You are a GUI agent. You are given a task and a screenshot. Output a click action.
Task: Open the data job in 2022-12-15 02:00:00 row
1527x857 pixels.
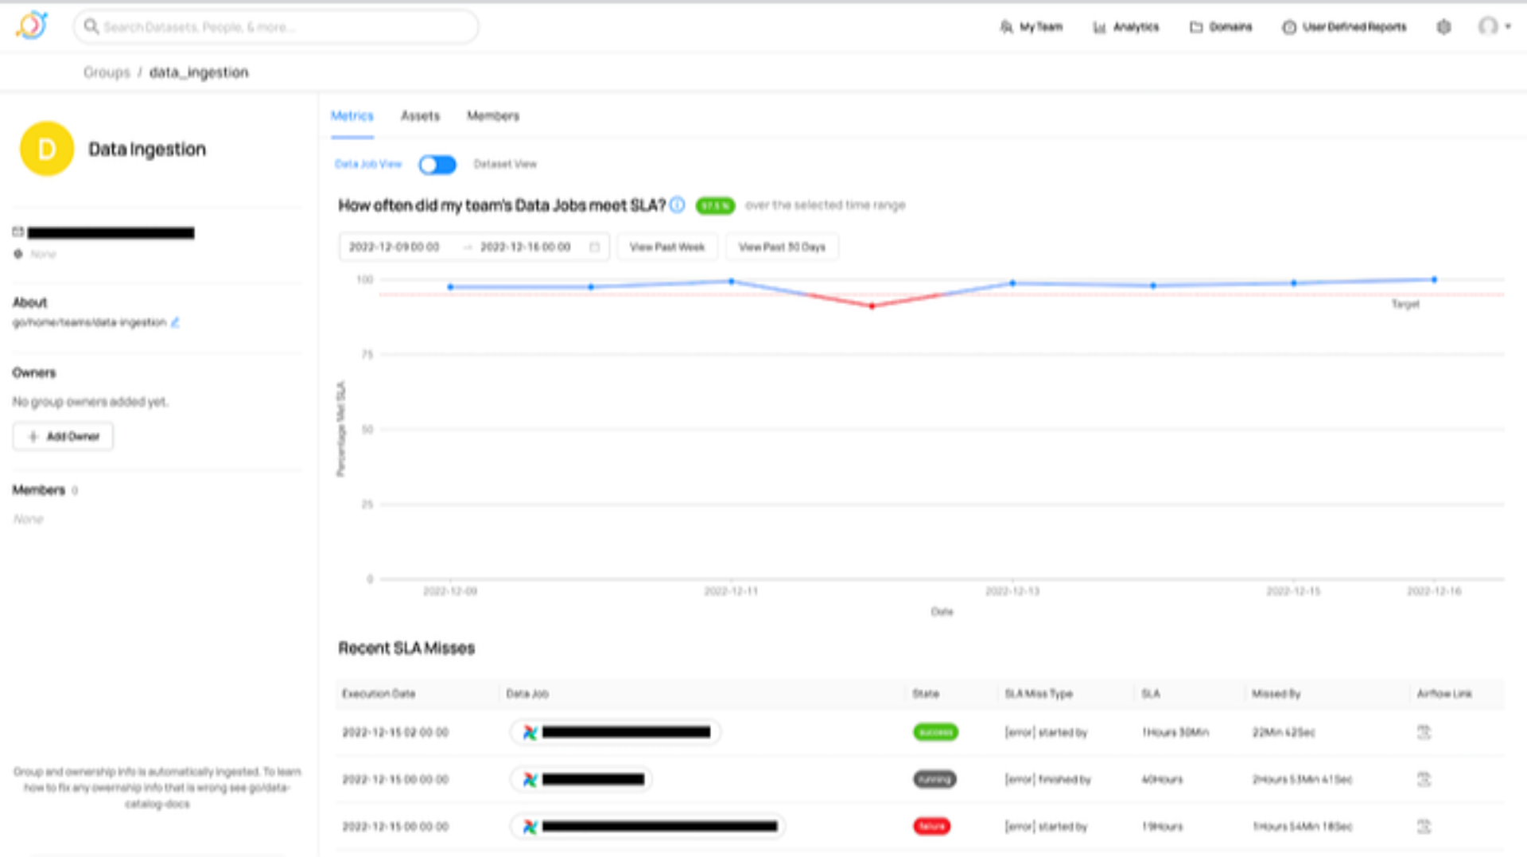click(616, 733)
